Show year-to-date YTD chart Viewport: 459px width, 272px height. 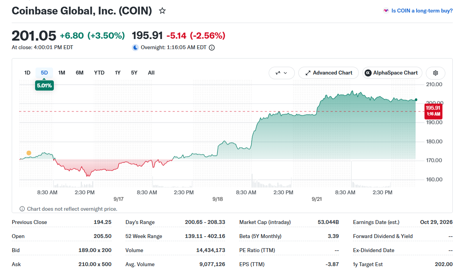[x=99, y=73]
